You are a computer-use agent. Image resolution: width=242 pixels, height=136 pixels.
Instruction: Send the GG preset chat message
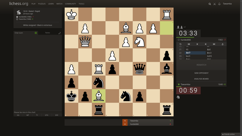click(18, 115)
